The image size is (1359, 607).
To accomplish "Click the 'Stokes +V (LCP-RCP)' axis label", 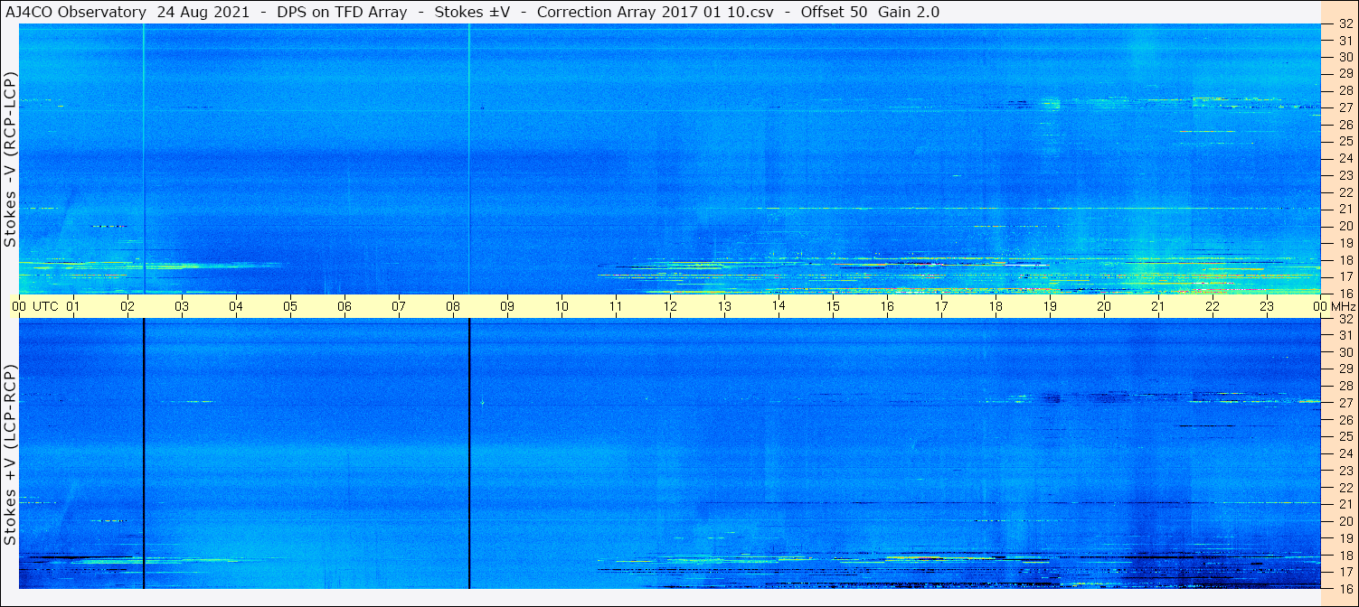I will pos(10,456).
